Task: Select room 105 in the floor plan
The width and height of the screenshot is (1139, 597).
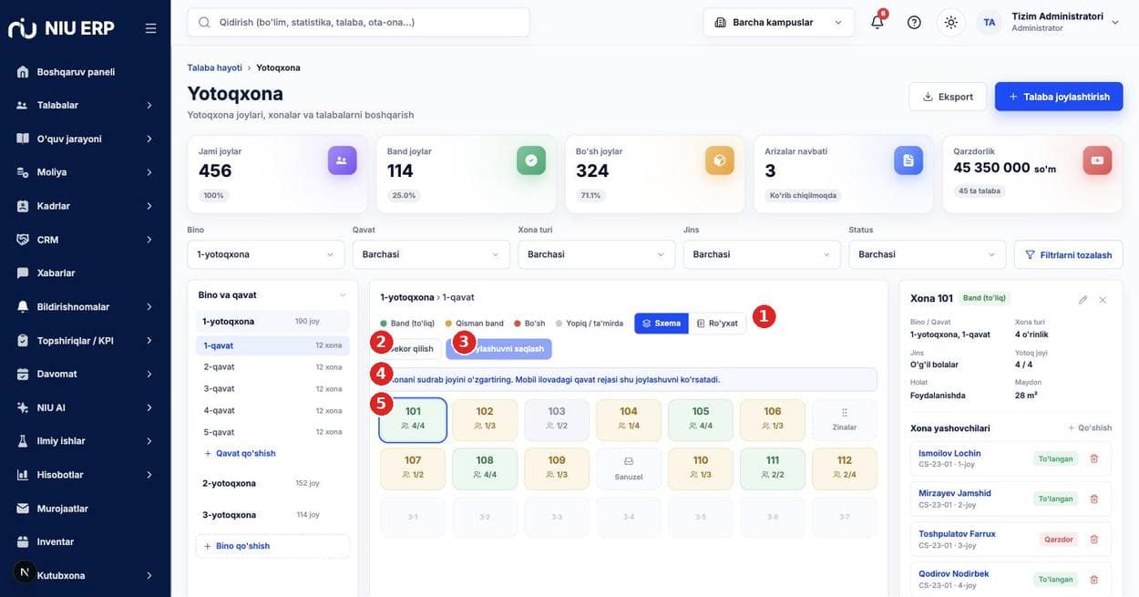Action: 701,418
